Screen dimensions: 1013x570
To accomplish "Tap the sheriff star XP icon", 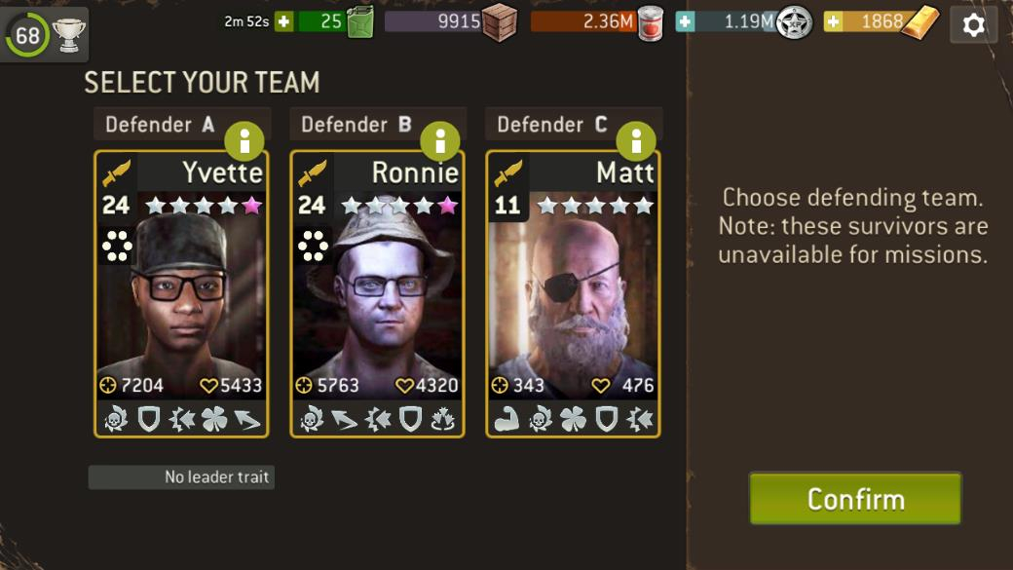I will click(793, 22).
